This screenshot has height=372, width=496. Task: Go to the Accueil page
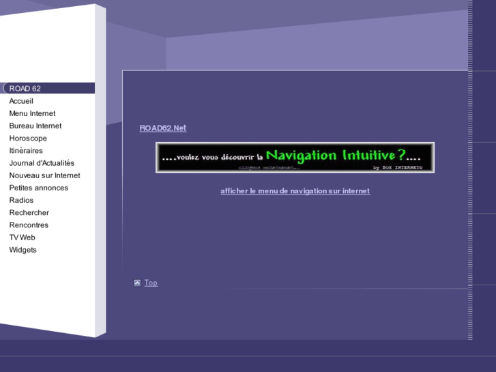click(x=21, y=101)
